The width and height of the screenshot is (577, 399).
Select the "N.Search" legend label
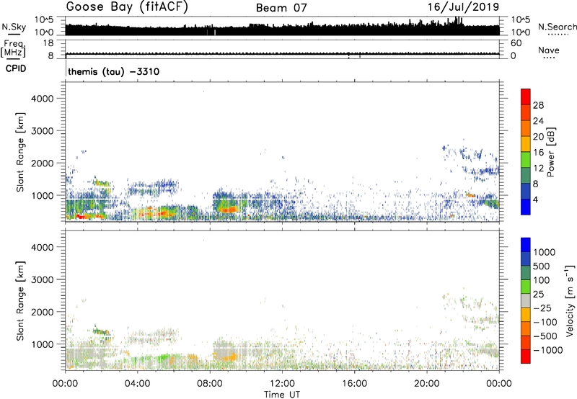(557, 27)
